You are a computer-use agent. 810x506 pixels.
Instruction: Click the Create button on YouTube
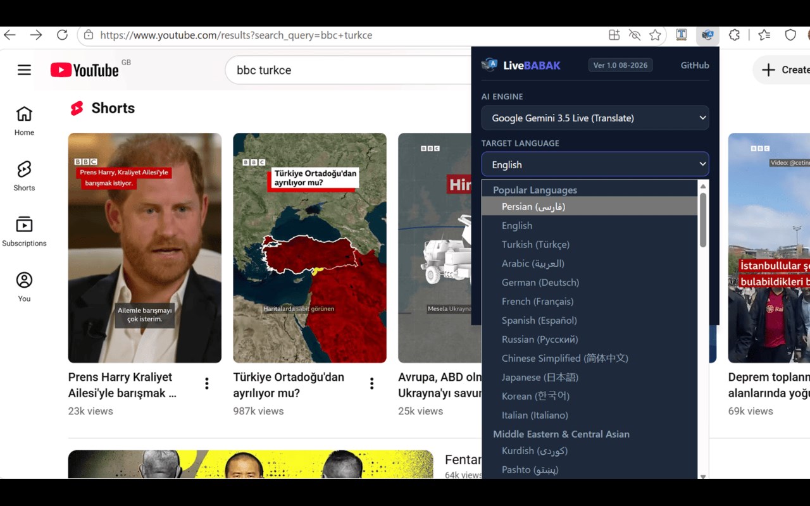tap(785, 70)
